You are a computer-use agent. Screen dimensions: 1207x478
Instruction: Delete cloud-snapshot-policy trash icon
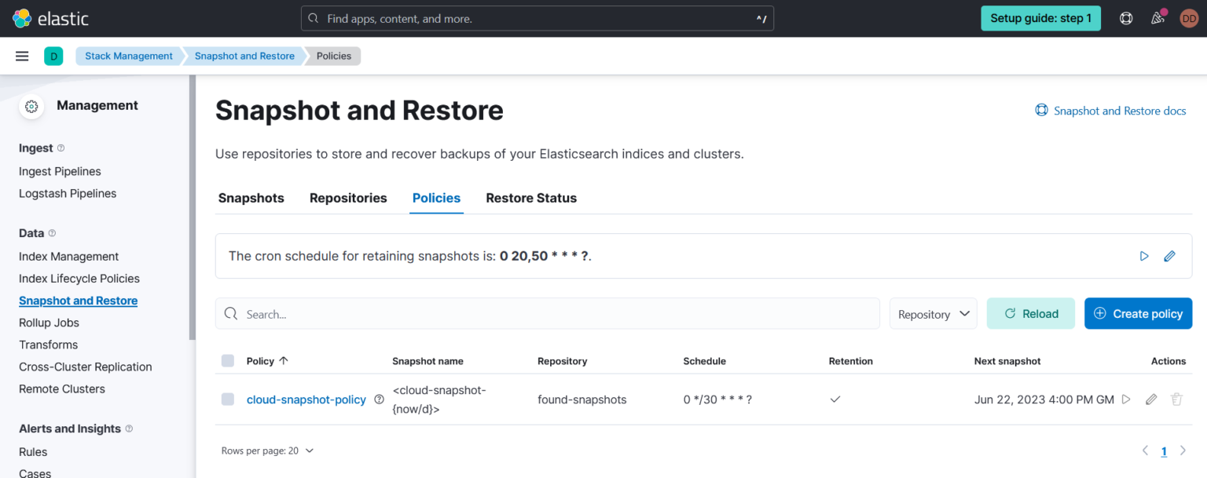coord(1176,400)
